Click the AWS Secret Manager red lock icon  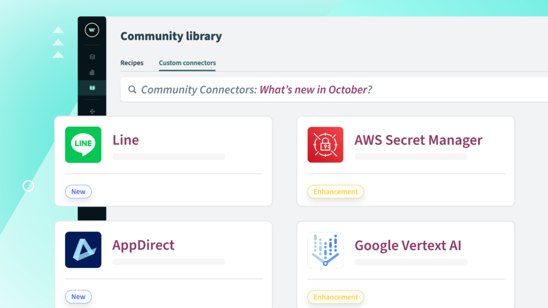click(x=325, y=144)
